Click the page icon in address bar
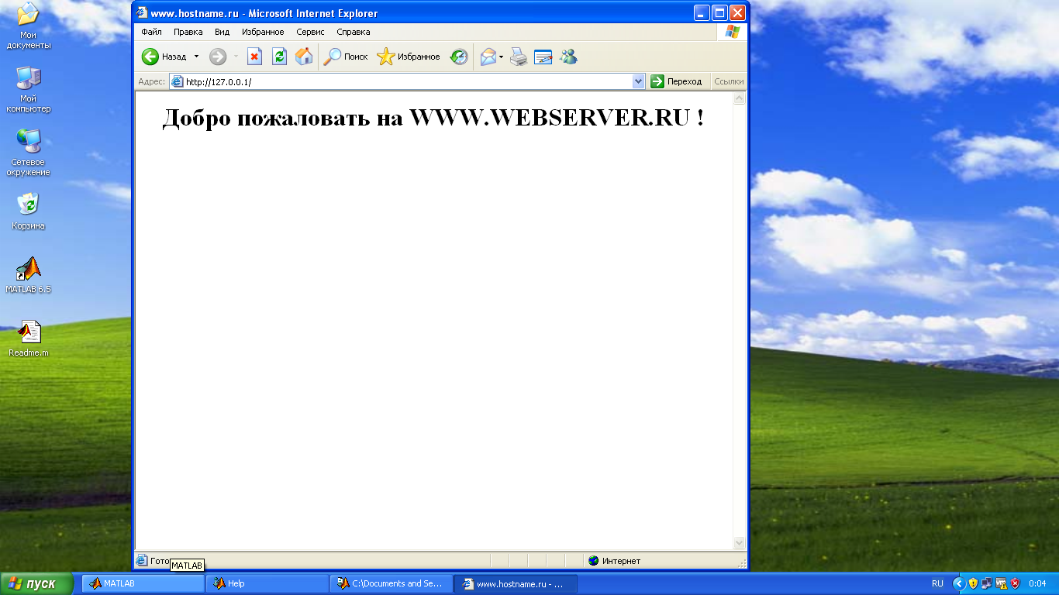Viewport: 1059px width, 595px height. [x=178, y=81]
